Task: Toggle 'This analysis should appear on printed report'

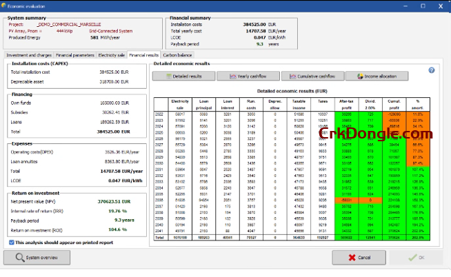Action: click(x=10, y=243)
